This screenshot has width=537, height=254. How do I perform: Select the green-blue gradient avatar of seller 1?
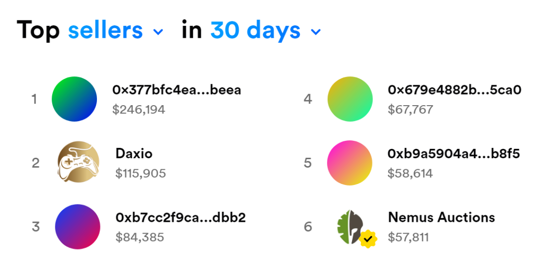tap(74, 99)
